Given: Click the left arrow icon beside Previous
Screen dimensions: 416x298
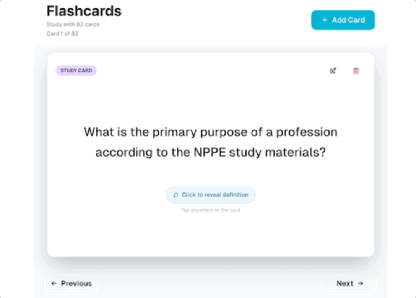Looking at the screenshot, I should 54,283.
